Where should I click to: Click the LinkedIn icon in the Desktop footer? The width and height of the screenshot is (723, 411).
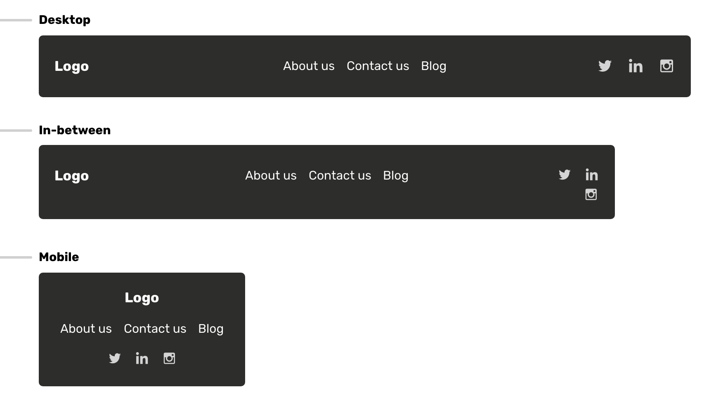[636, 66]
